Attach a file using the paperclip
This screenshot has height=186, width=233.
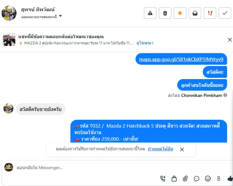click(x=185, y=178)
